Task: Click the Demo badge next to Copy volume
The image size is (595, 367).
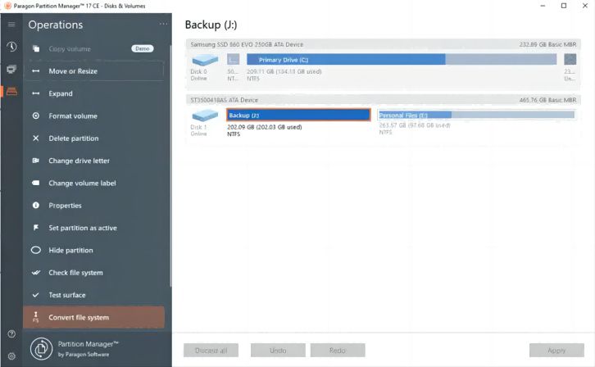Action: point(143,48)
